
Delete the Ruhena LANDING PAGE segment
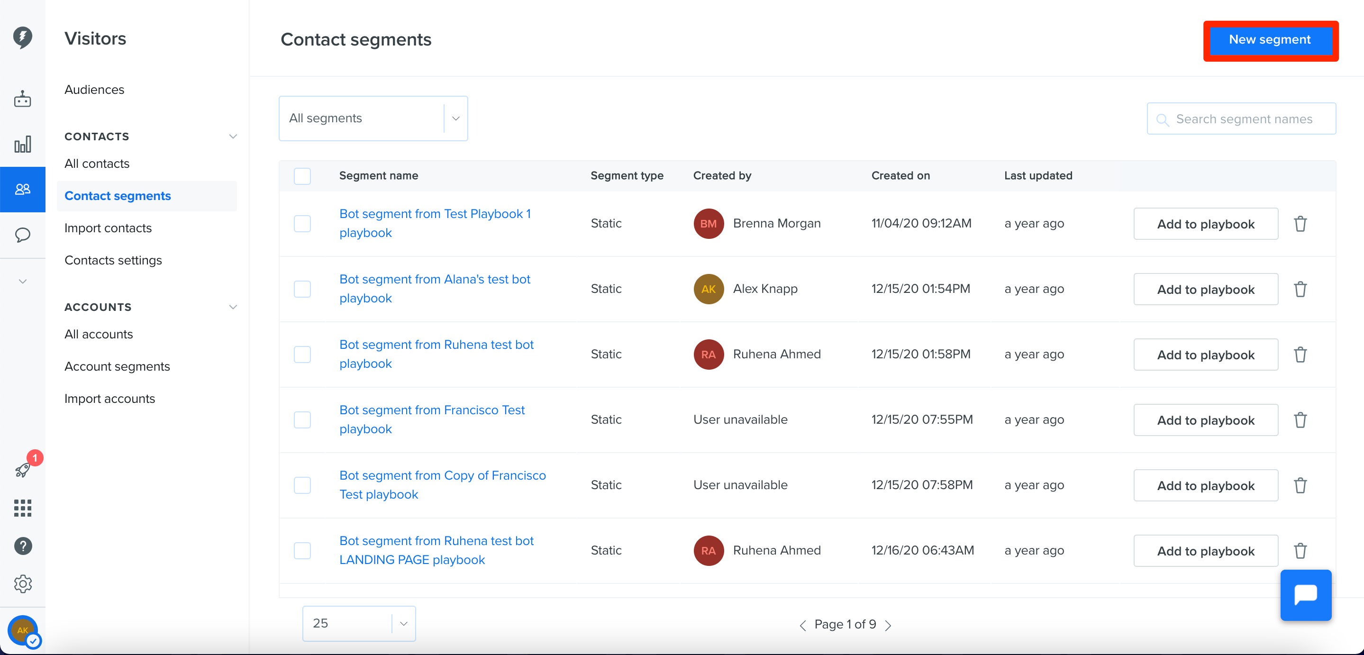pos(1300,551)
